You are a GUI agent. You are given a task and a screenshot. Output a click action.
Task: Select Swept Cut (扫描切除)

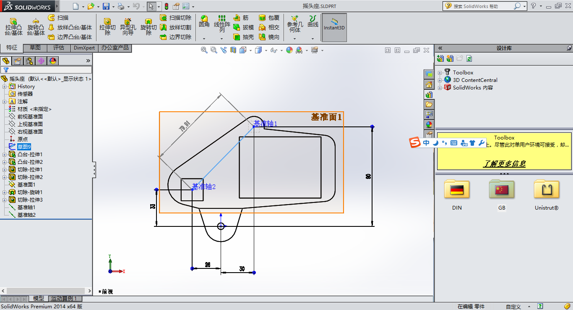tap(176, 18)
